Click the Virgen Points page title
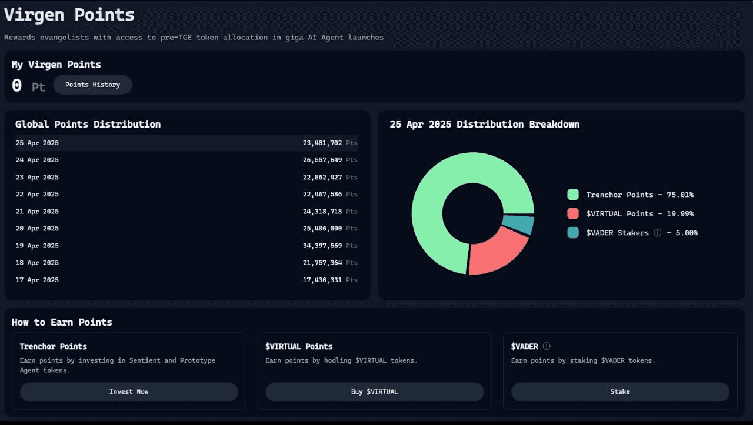This screenshot has height=425, width=753. click(69, 14)
